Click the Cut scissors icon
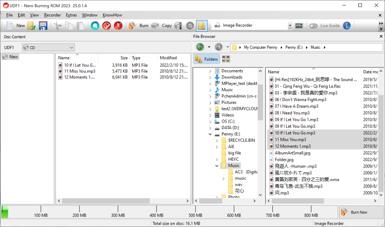 tap(57, 26)
